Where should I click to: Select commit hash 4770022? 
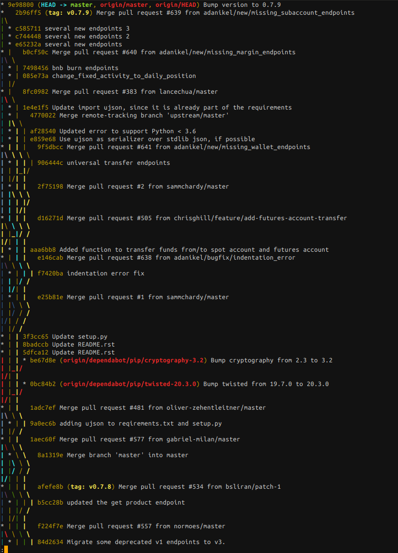(x=43, y=115)
